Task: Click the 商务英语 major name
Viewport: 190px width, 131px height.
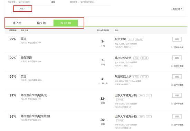Action: [x=26, y=58]
